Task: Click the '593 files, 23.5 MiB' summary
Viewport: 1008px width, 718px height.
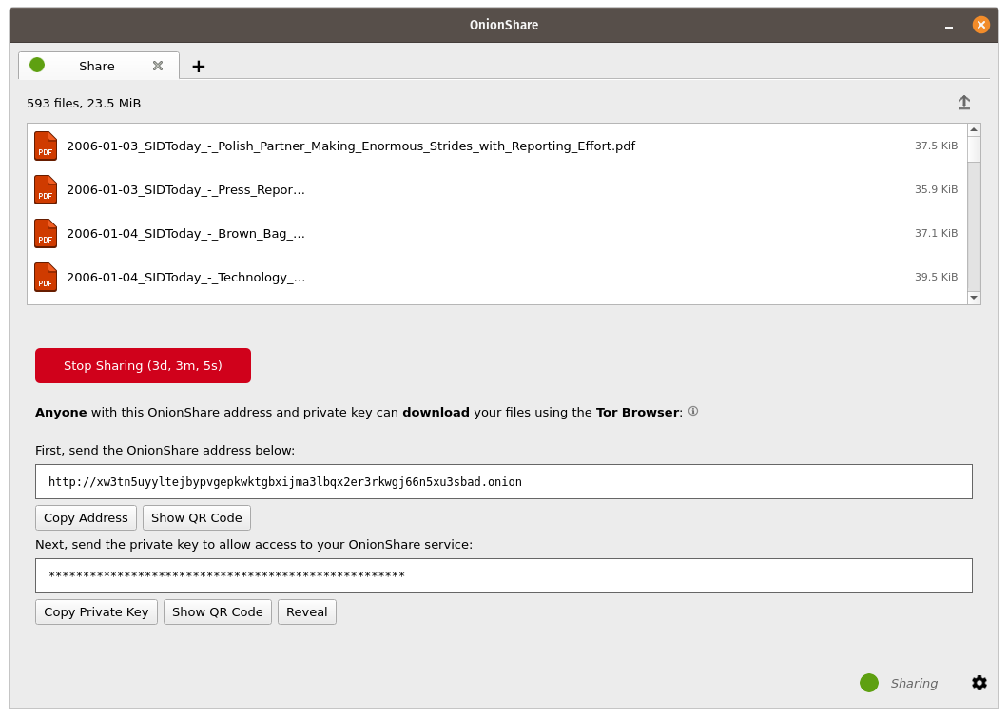Action: point(84,104)
